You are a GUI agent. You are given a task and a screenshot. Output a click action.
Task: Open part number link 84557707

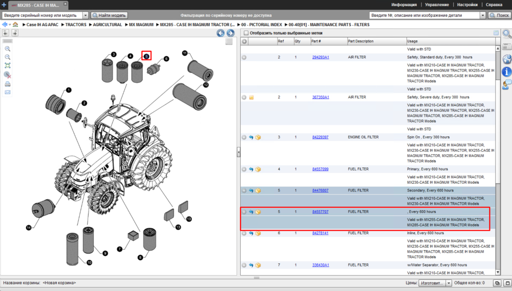click(320, 212)
